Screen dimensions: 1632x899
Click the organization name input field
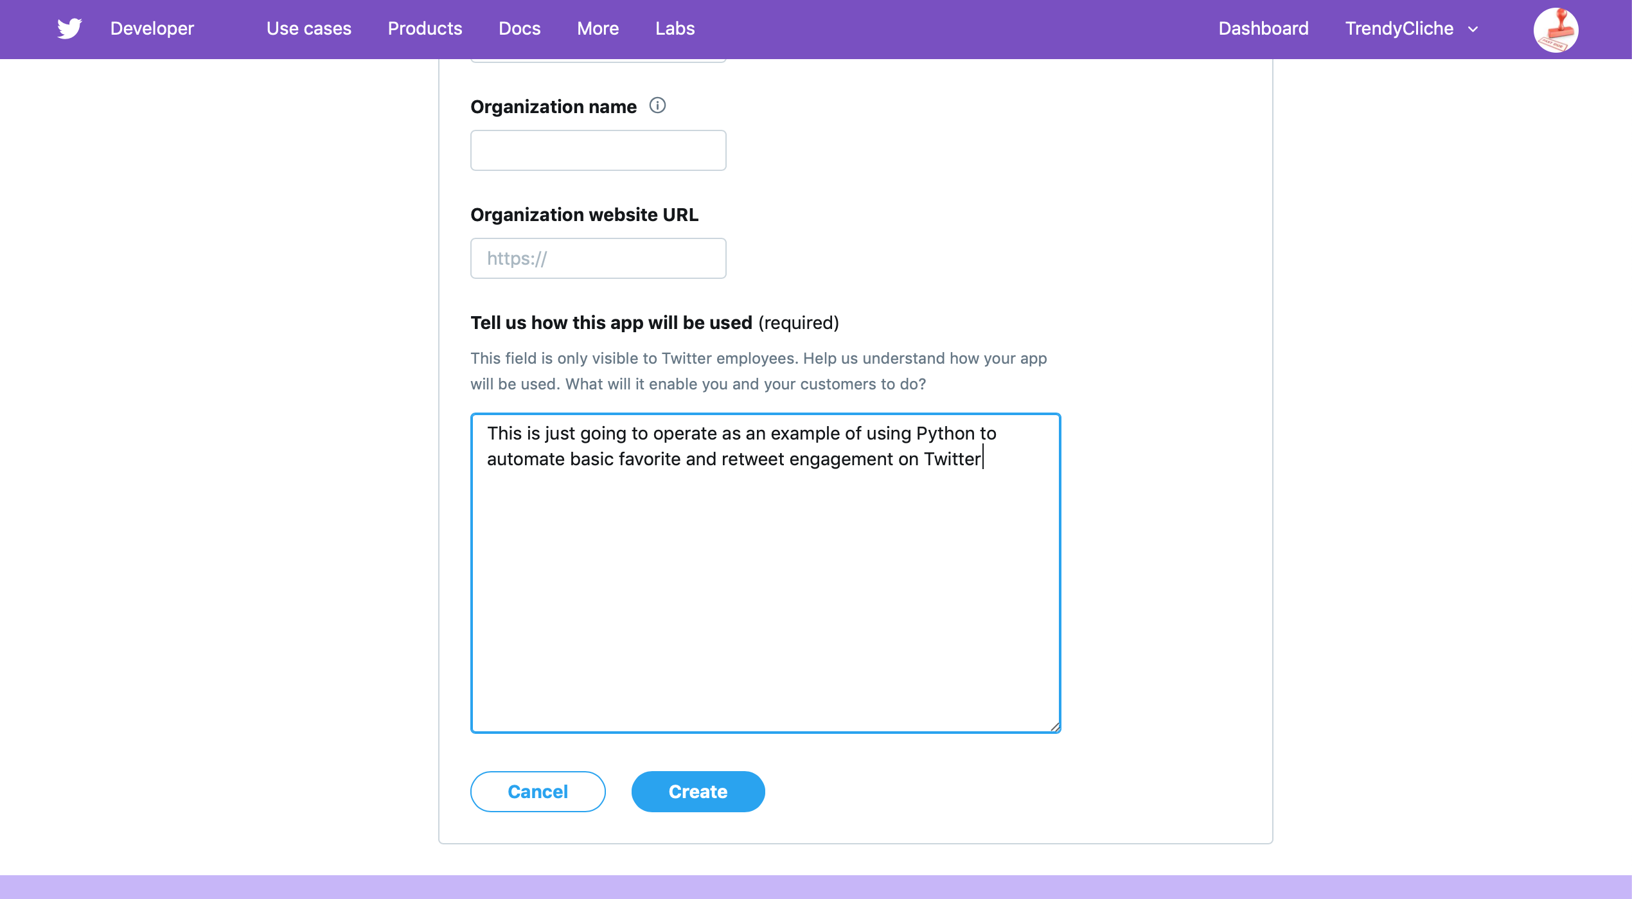click(x=598, y=150)
